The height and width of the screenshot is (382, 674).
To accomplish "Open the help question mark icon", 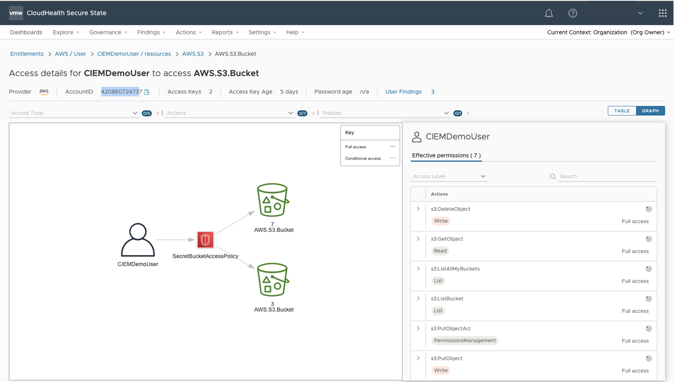I will click(x=573, y=13).
